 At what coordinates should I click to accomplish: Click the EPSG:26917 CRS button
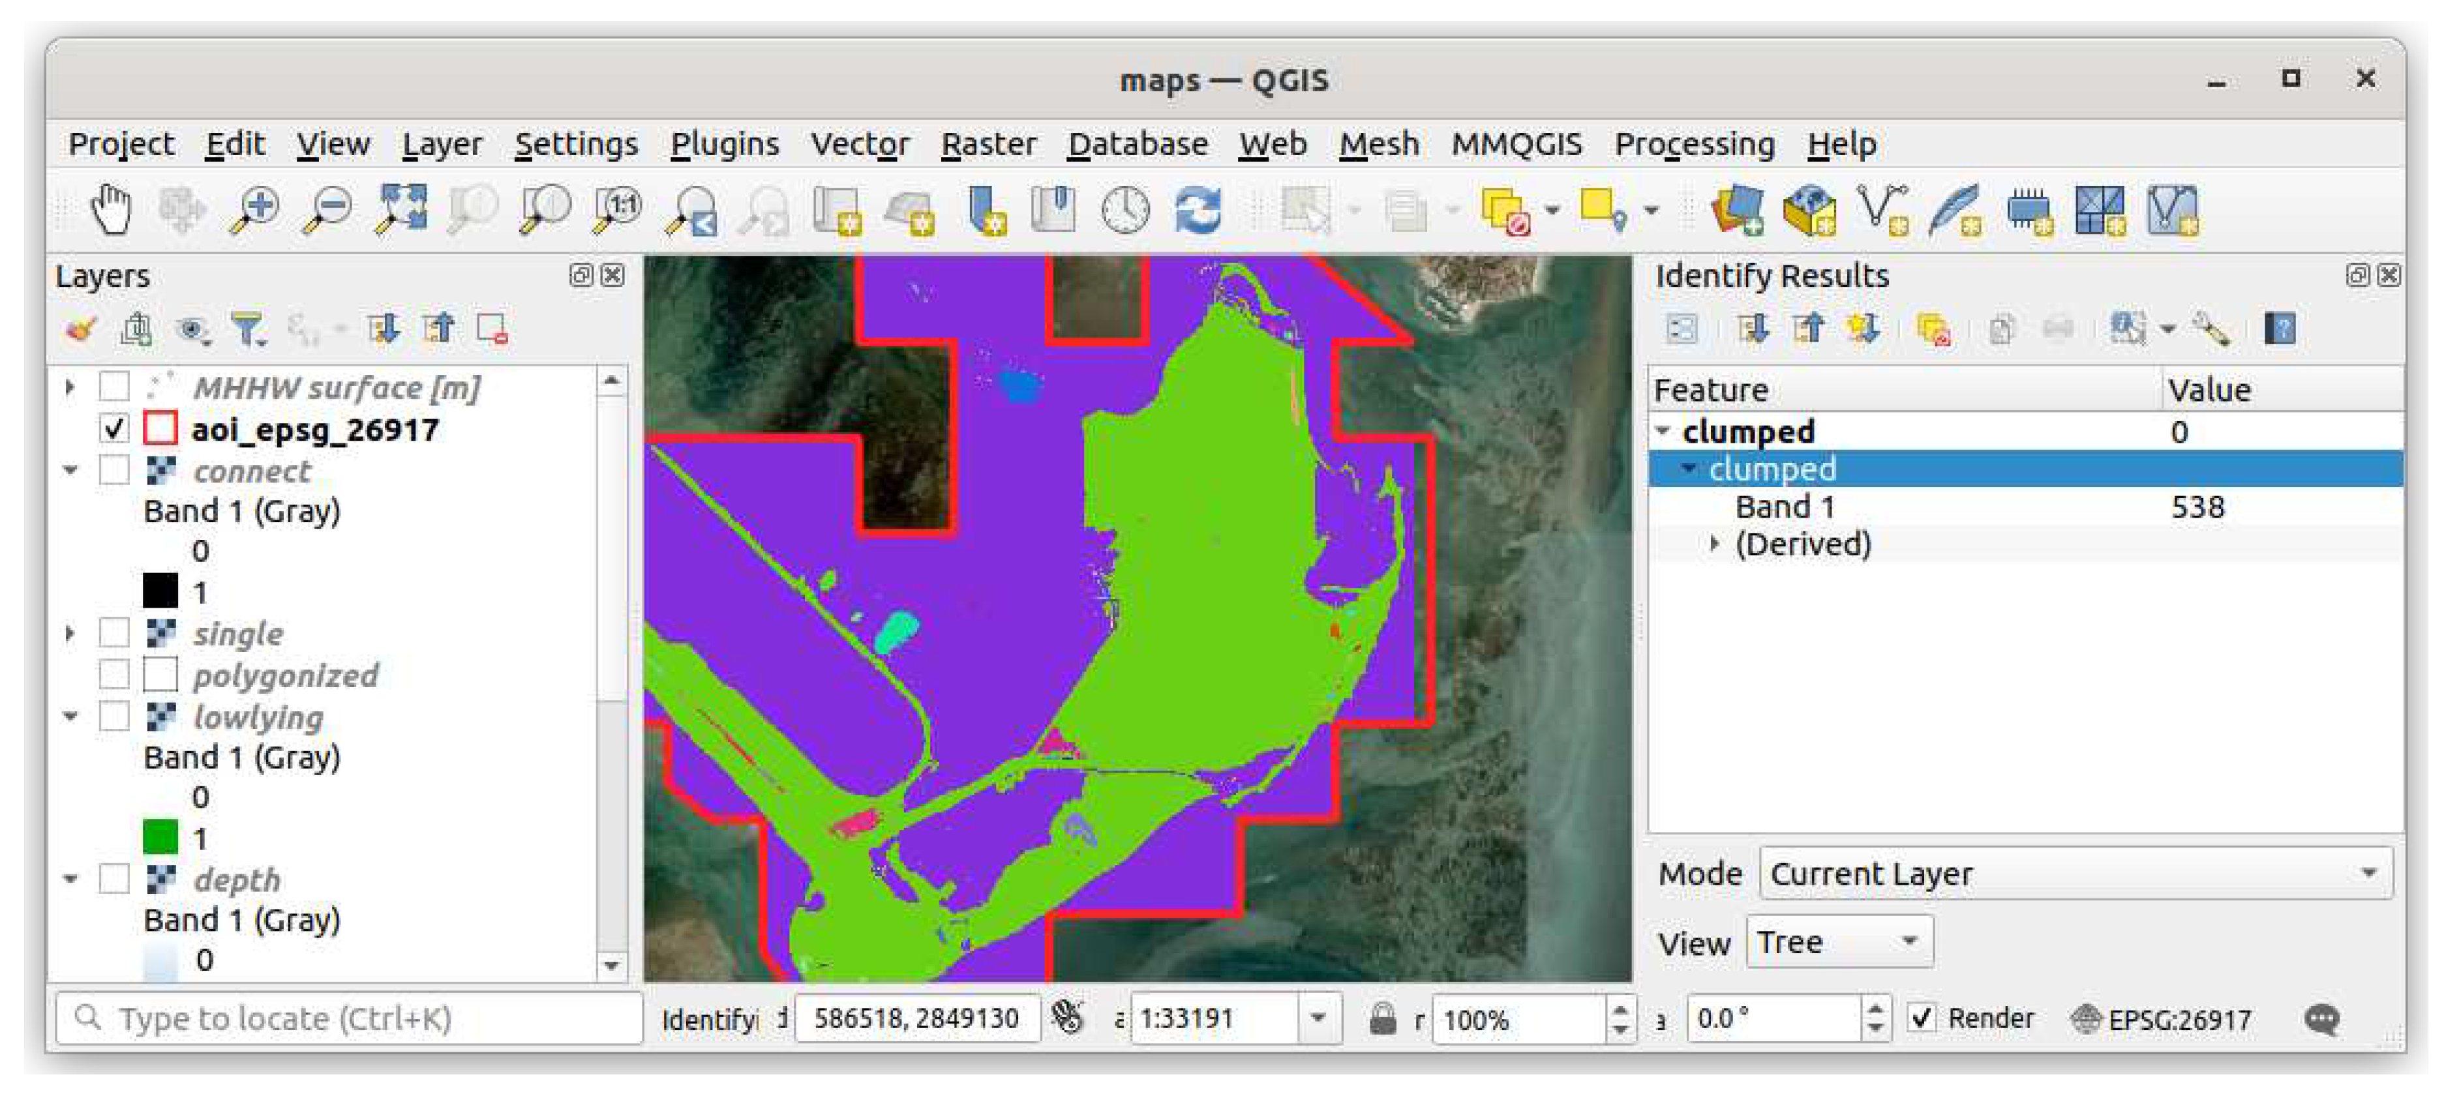[x=2162, y=1019]
